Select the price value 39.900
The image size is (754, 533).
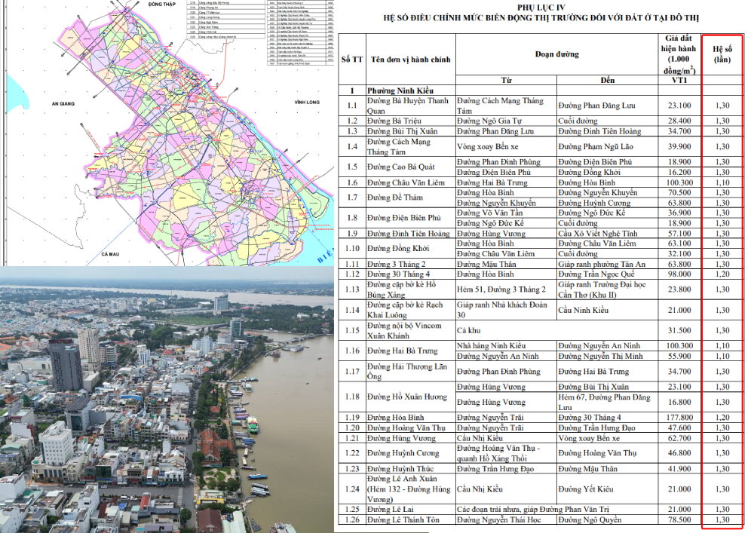click(x=679, y=146)
